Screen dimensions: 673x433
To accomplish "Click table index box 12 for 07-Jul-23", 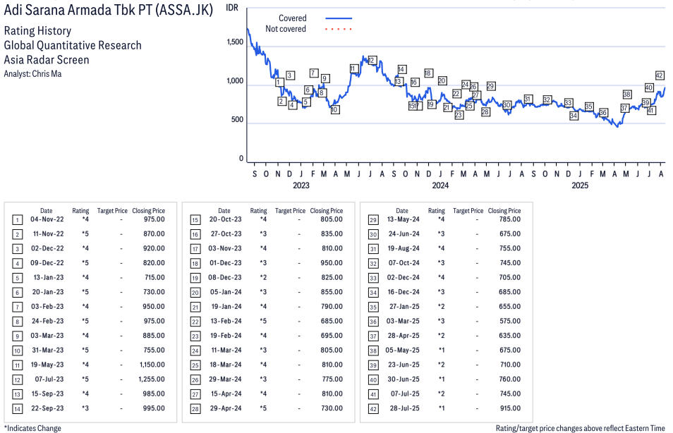I will [x=17, y=380].
